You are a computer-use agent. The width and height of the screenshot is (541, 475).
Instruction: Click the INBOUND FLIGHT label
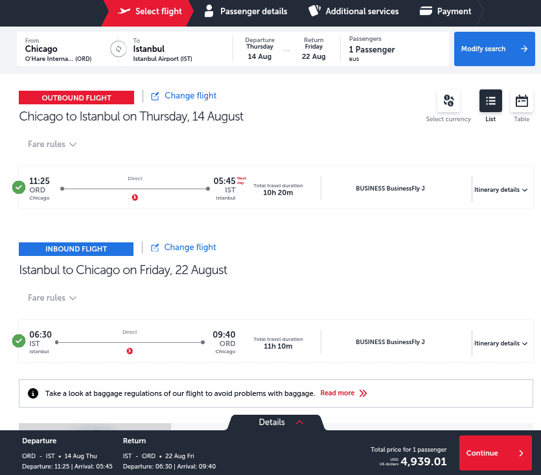76,249
